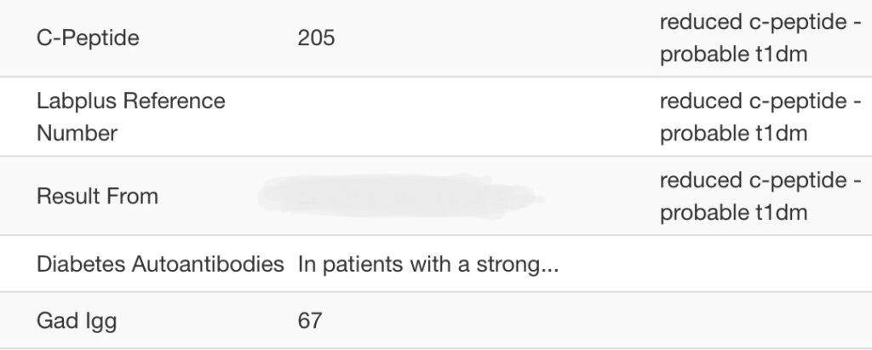The height and width of the screenshot is (350, 872).
Task: Click 'probable t1dm' text in Labplus row
Action: pos(733,134)
